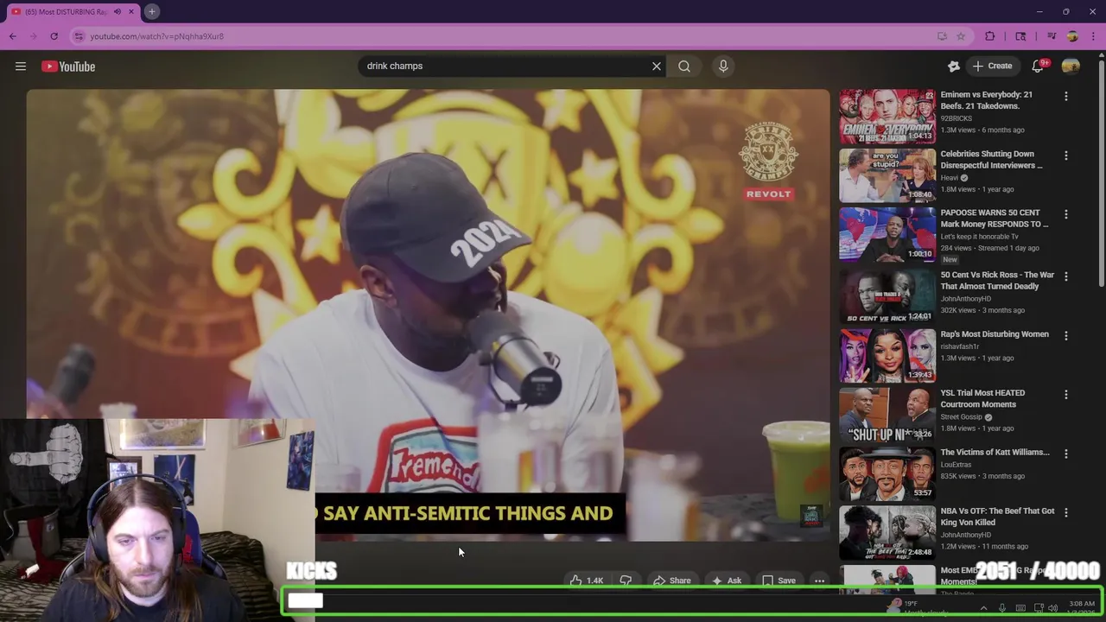Dislike the video with thumbs down

(626, 581)
